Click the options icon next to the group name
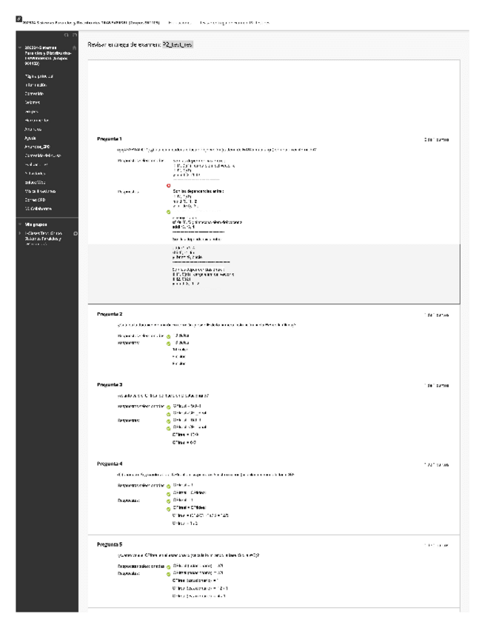 point(76,233)
